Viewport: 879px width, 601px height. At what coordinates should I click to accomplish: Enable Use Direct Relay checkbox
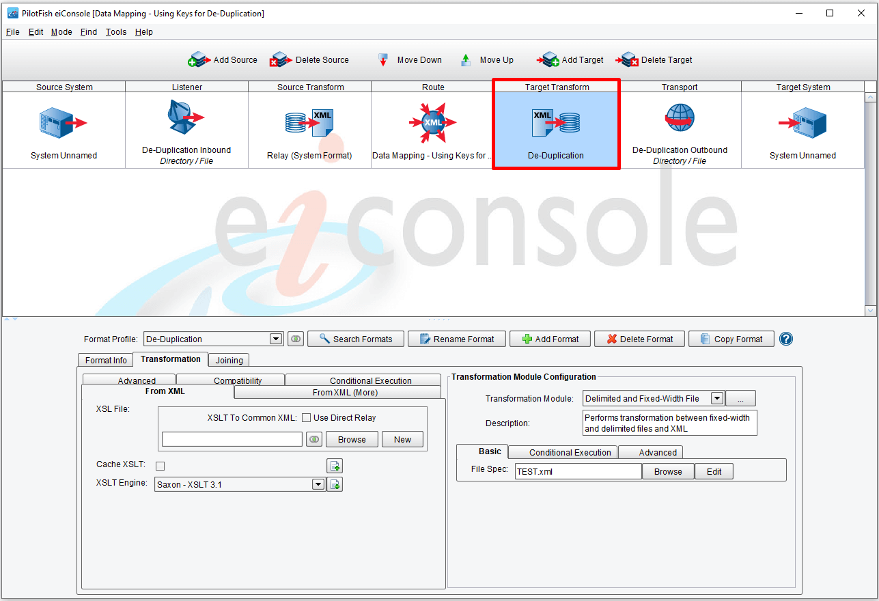[x=307, y=418]
